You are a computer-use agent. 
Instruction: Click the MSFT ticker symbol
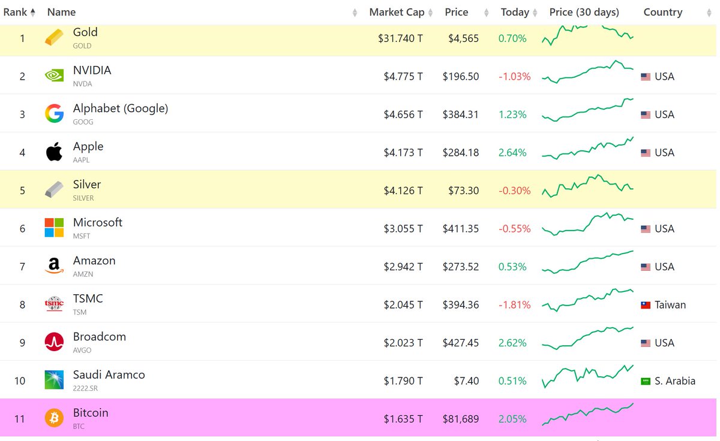82,236
